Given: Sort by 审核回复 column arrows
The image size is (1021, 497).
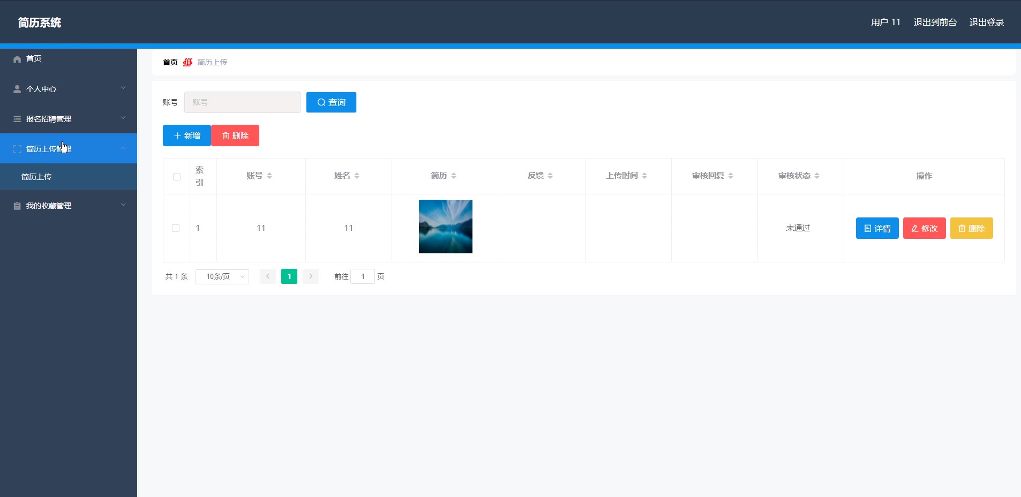Looking at the screenshot, I should 731,176.
